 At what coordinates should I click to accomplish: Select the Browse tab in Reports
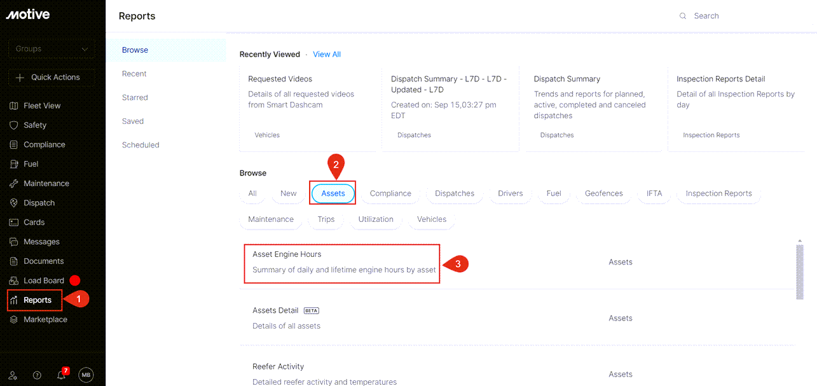click(x=165, y=50)
